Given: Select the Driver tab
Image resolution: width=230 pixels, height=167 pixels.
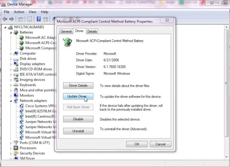Looking at the screenshot, I should pos(79,31).
